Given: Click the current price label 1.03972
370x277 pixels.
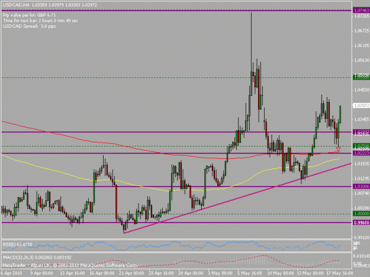Looking at the screenshot, I should tap(361, 106).
